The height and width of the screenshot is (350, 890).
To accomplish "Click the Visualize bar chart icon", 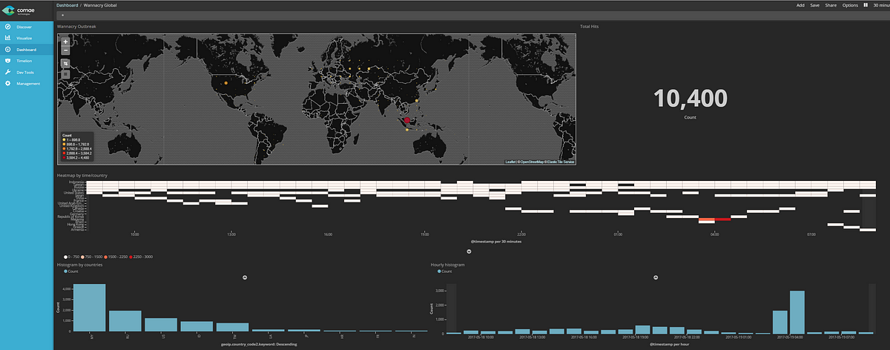I will point(7,38).
